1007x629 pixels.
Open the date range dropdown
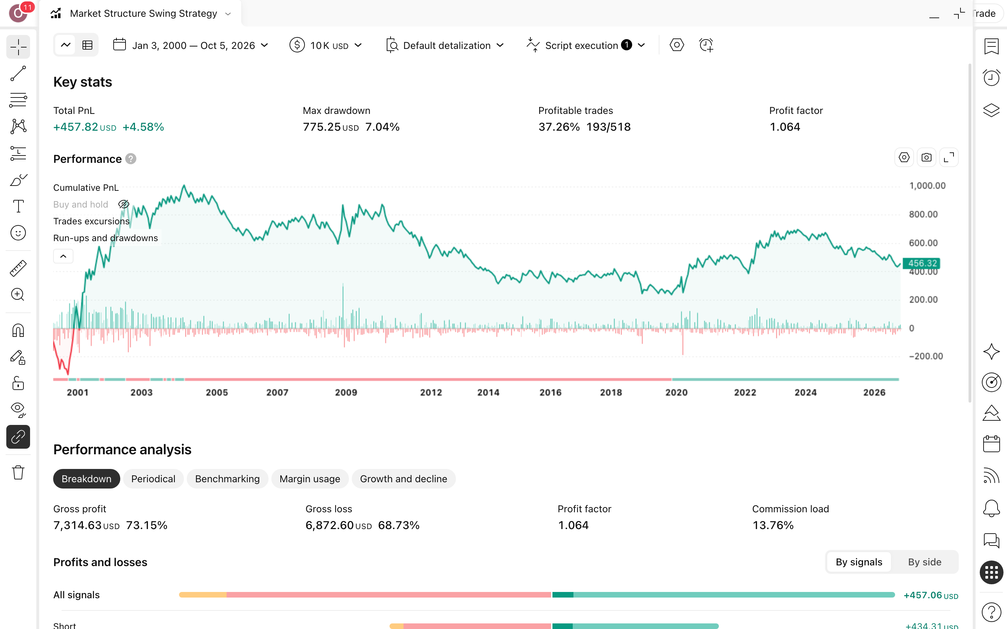(x=191, y=45)
